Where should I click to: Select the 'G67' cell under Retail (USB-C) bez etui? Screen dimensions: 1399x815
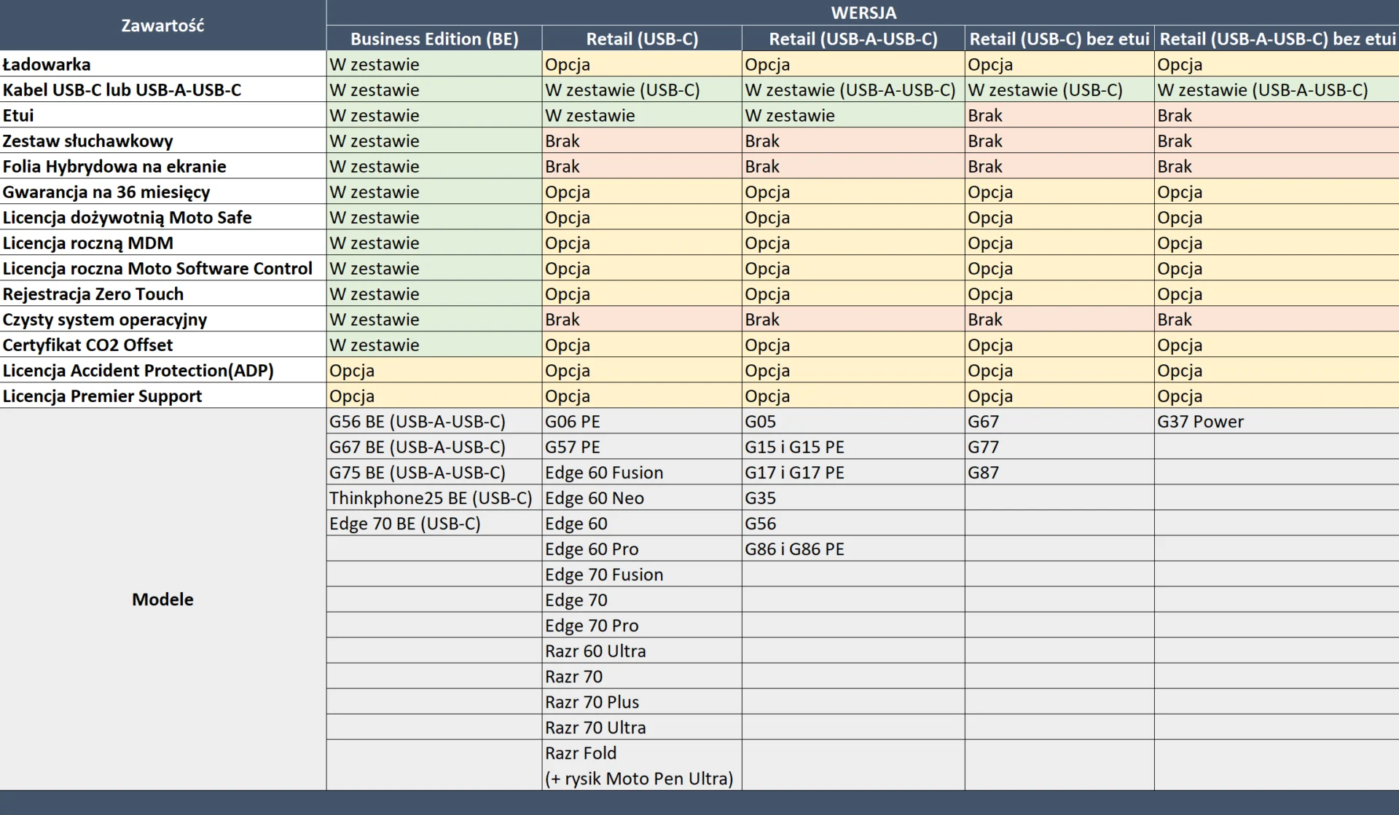1059,421
